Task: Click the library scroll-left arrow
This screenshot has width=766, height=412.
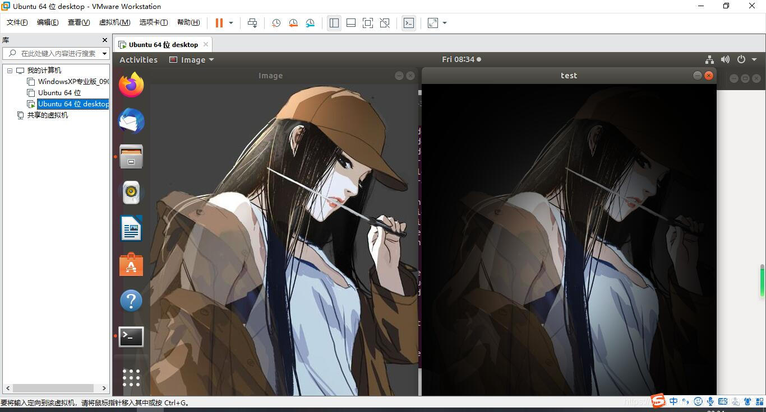Action: pos(8,388)
